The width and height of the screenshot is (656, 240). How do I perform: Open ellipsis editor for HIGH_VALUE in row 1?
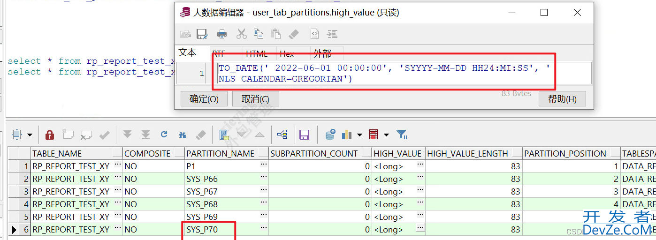[420, 165]
